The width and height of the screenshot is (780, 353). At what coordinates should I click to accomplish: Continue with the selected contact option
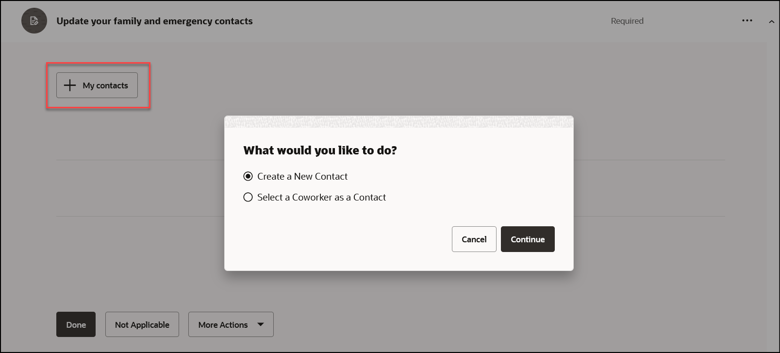[528, 239]
